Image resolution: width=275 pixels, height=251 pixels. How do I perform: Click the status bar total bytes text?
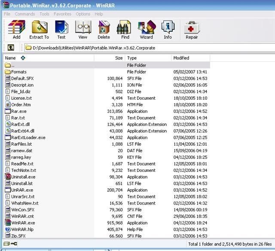(x=230, y=244)
